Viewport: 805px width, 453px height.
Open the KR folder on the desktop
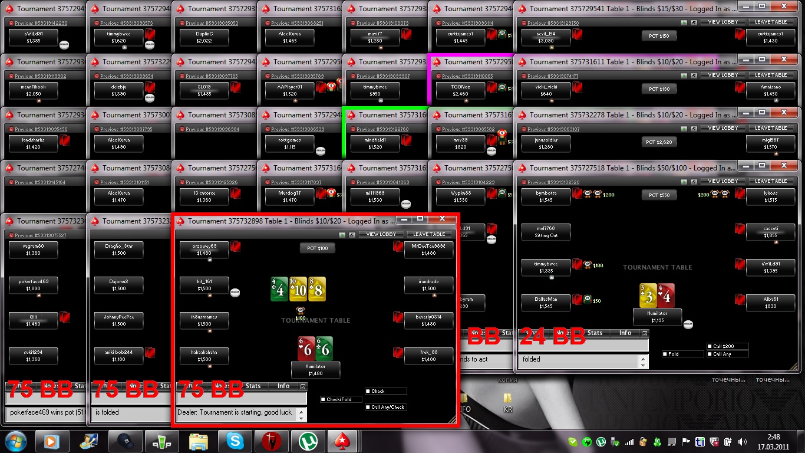pos(507,403)
